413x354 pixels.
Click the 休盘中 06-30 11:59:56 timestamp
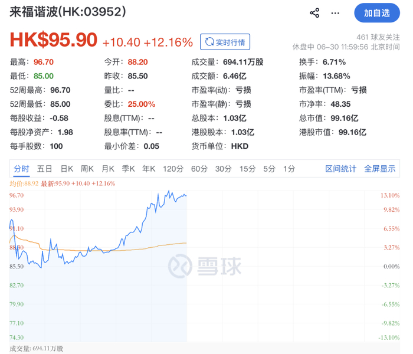pos(346,47)
